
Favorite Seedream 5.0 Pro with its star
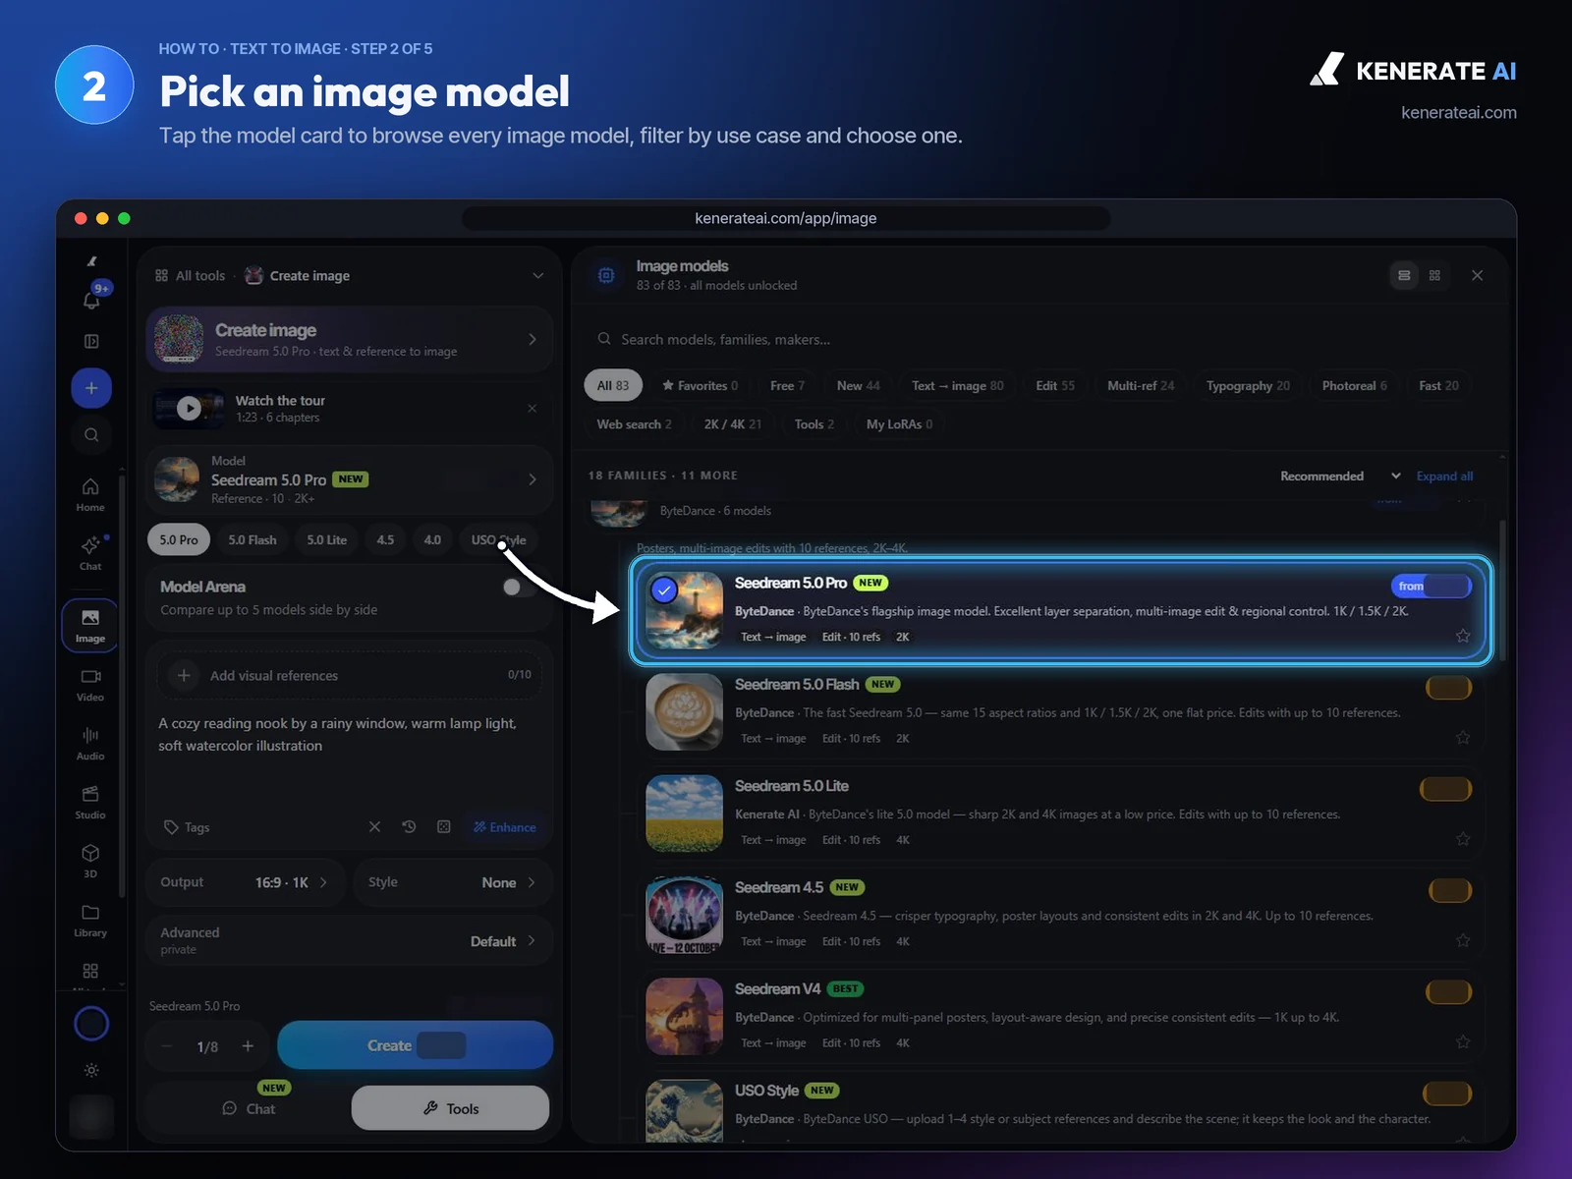(1463, 636)
